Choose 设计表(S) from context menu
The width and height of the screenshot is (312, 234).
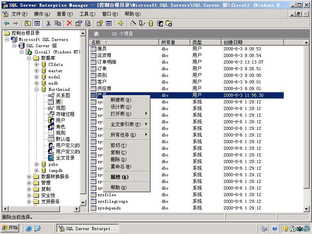tap(127, 107)
